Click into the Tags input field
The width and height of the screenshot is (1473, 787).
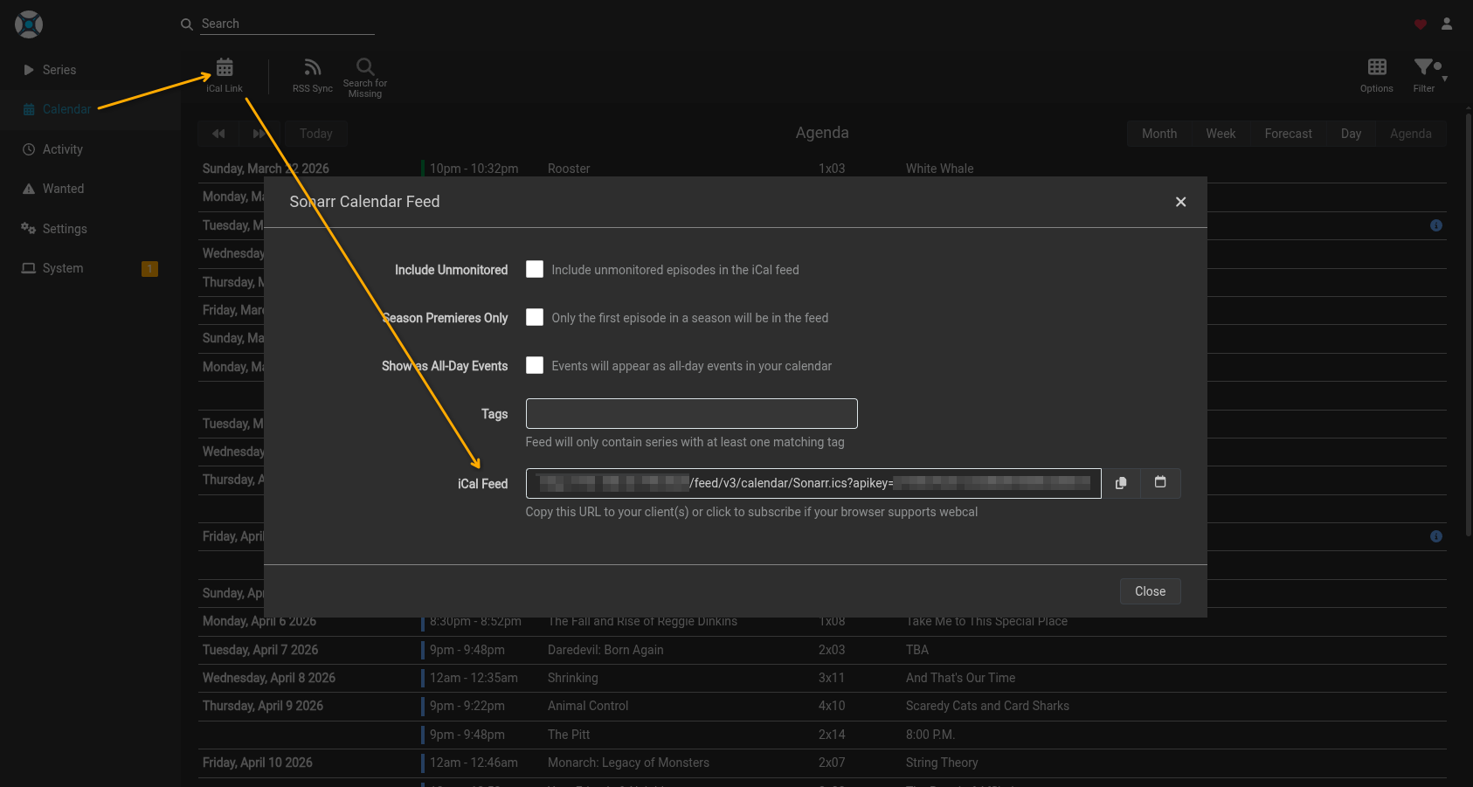691,414
